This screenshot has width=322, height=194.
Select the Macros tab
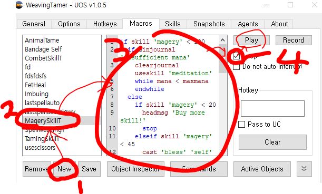[x=141, y=24]
